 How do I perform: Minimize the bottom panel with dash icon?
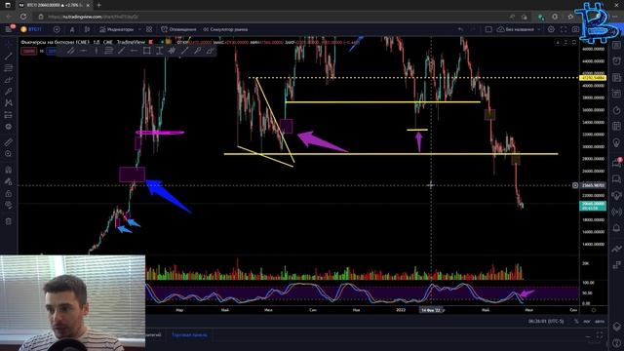pos(588,336)
